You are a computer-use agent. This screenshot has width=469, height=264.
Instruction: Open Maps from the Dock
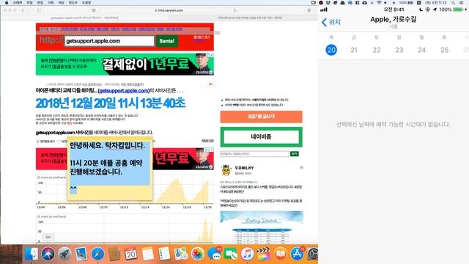click(x=181, y=254)
